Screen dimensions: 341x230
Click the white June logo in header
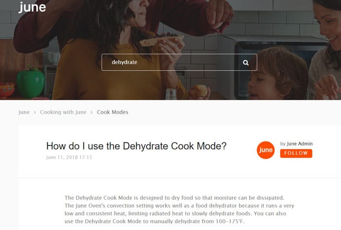(32, 7)
